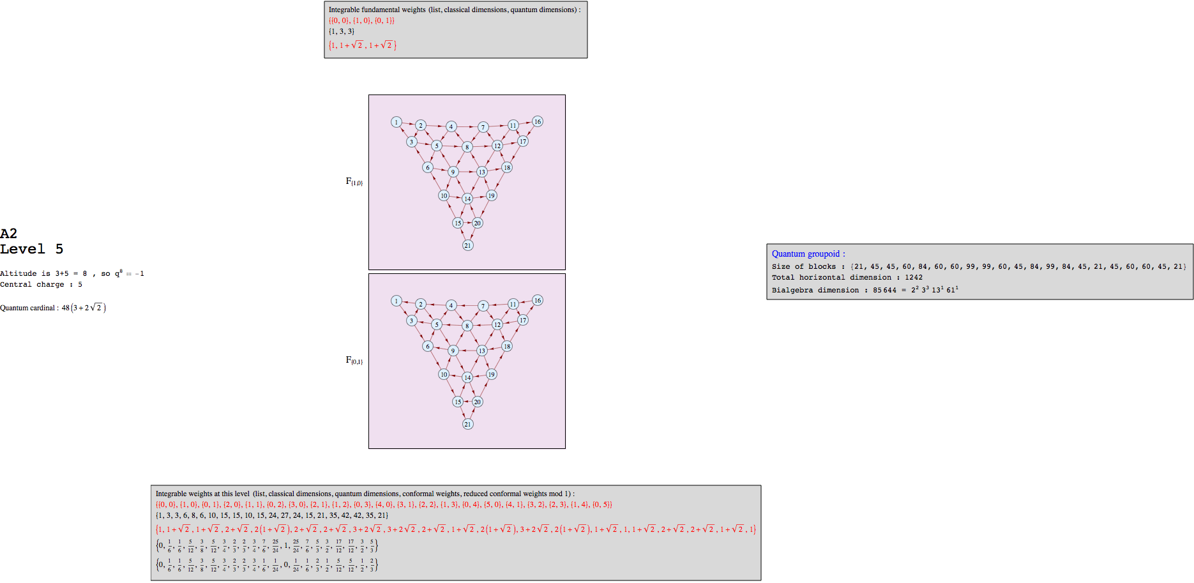The width and height of the screenshot is (1194, 583).
Task: Click node 19 in the F{1,0} graph
Action: coord(492,195)
